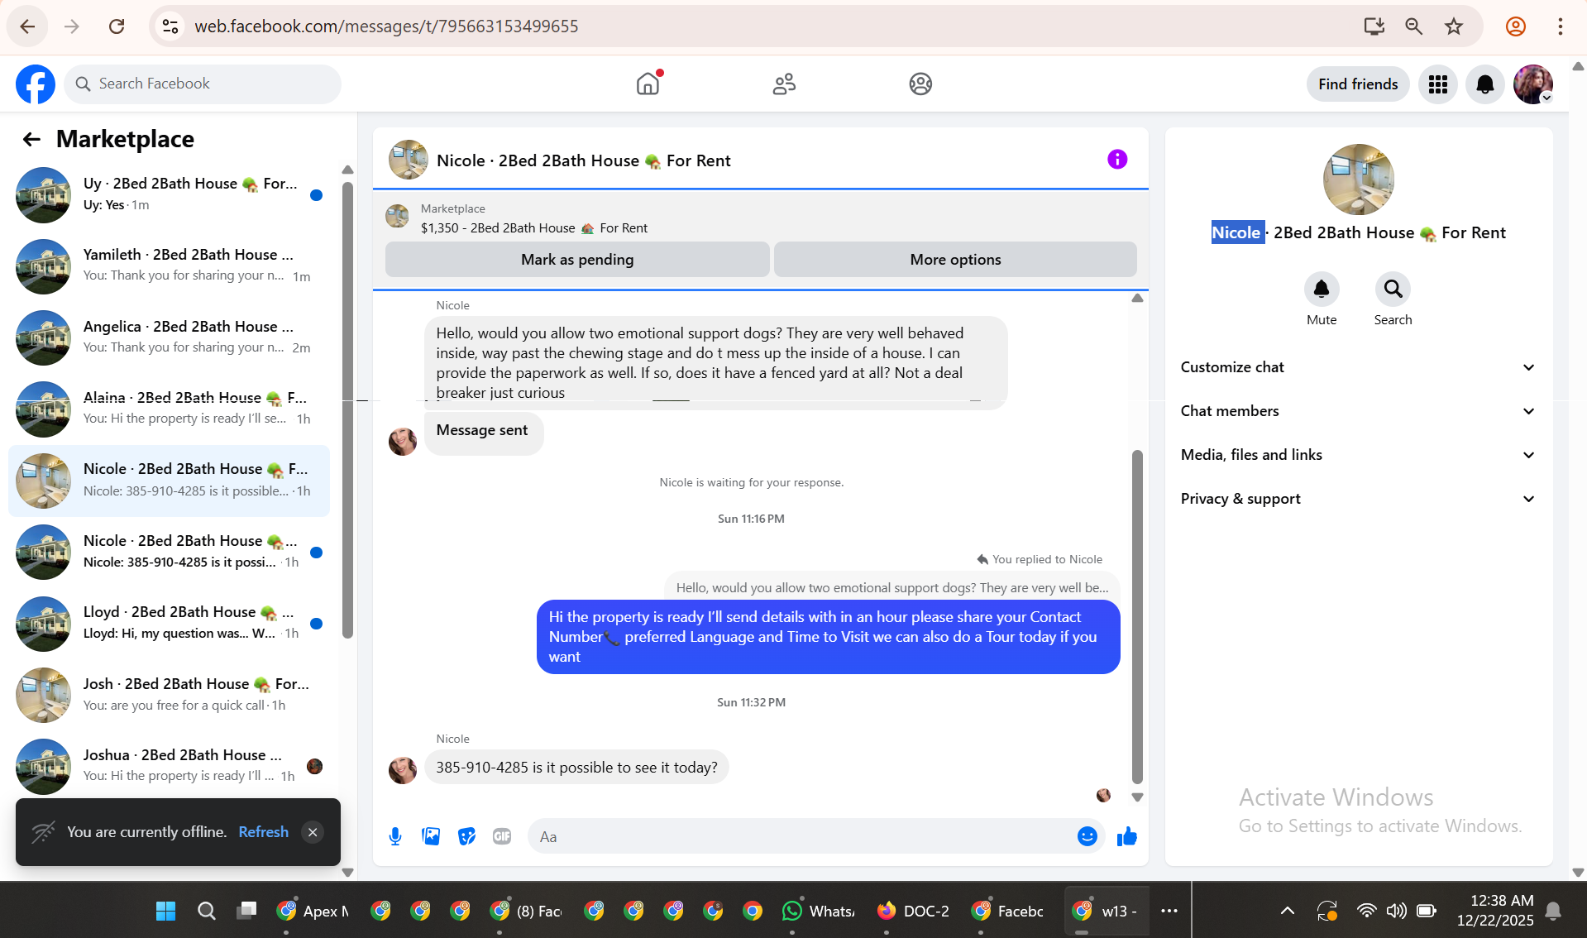Open unread Nicole conversation with blue dot
The width and height of the screenshot is (1587, 938).
(x=169, y=553)
